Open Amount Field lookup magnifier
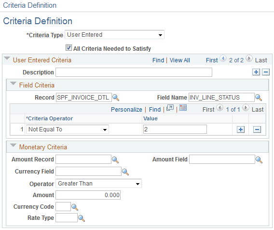Viewport: 274px width, 230px height. pos(259,159)
